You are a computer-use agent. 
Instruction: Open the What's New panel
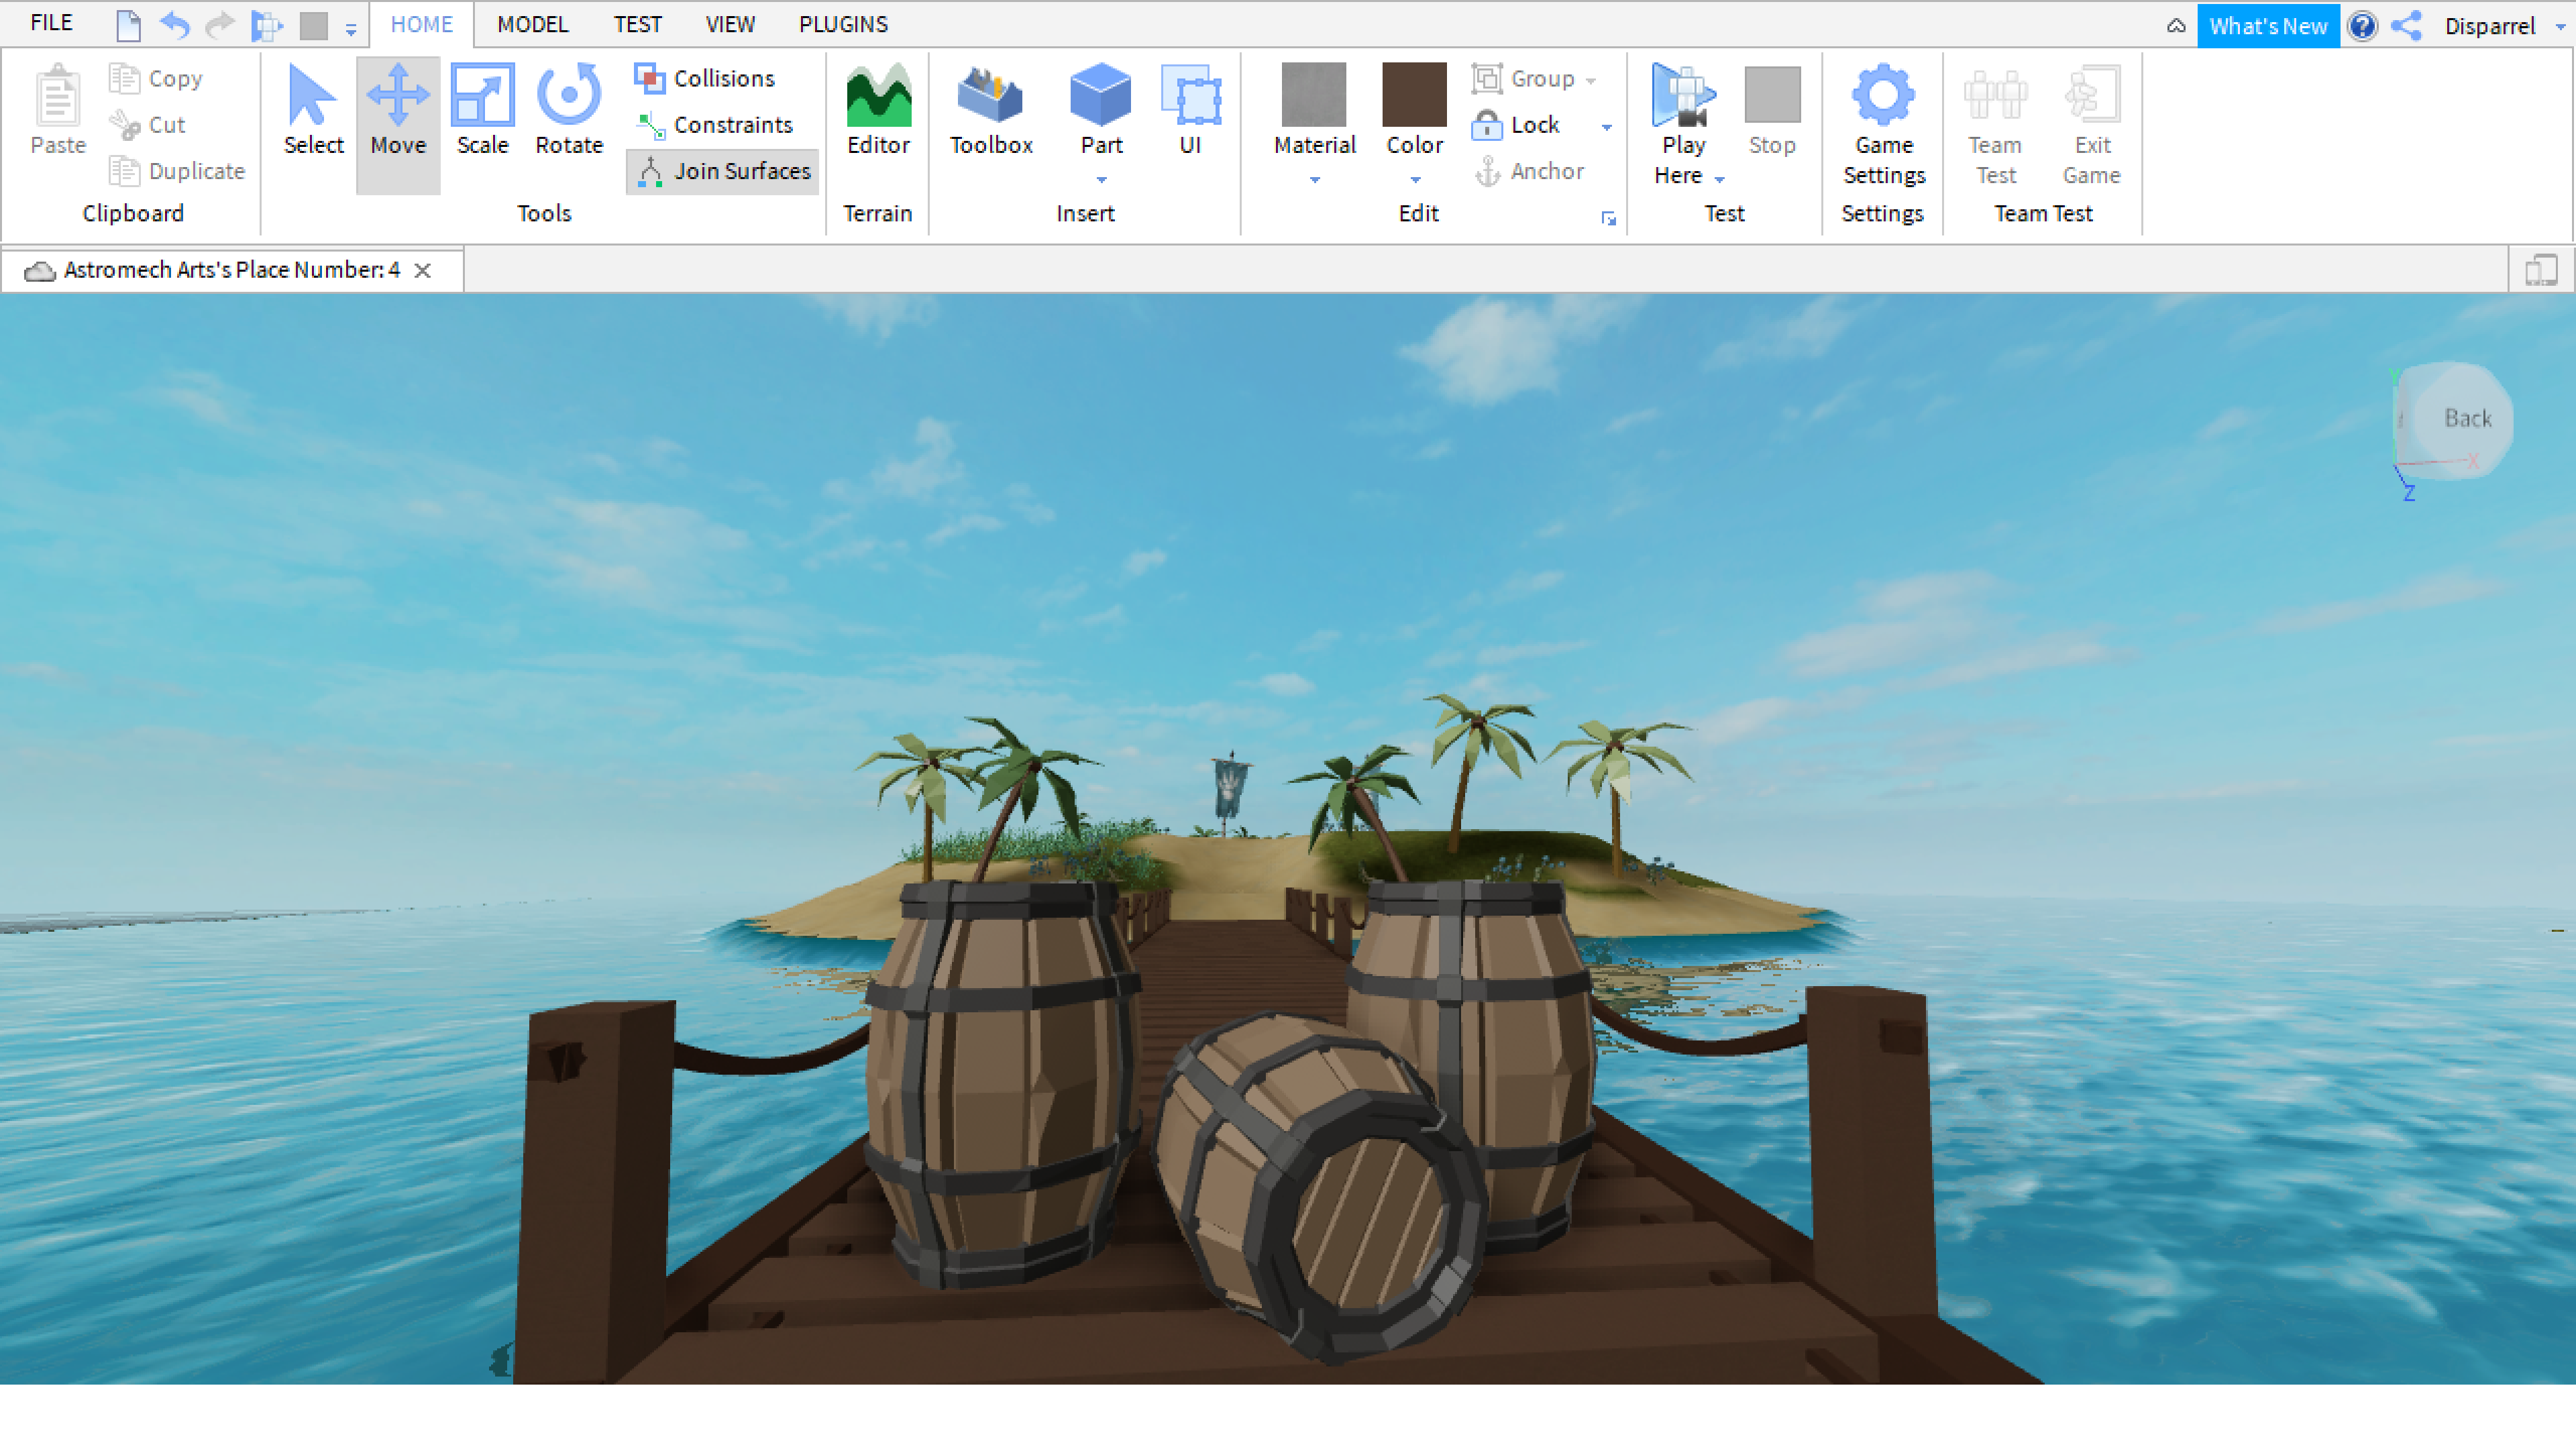[x=2268, y=25]
